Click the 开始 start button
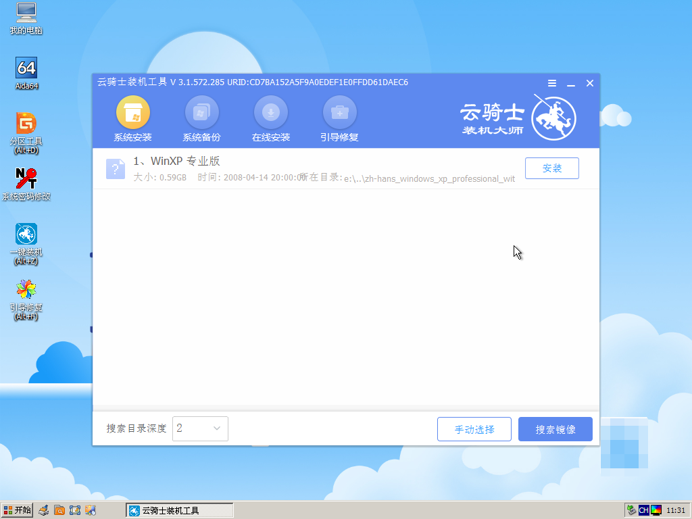Screen dimensions: 692x519 point(17,511)
